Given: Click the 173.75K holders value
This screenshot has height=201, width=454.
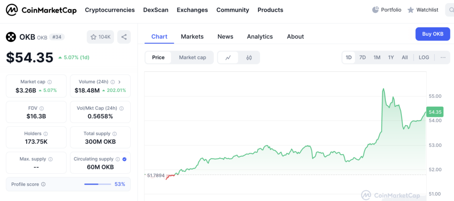Looking at the screenshot, I should coord(36,142).
